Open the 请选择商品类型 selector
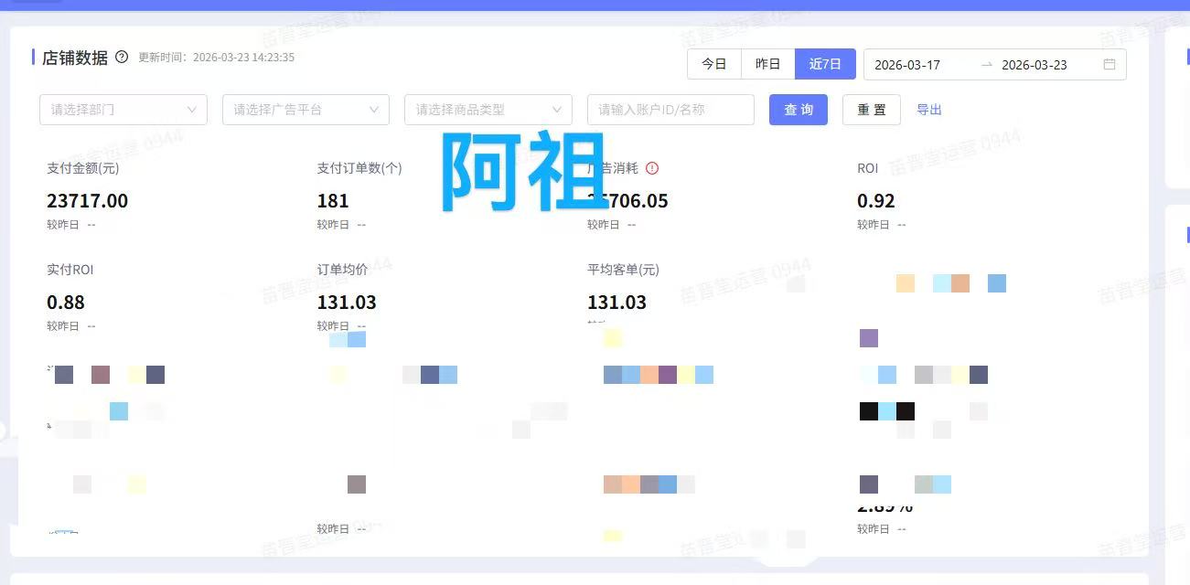 point(488,110)
